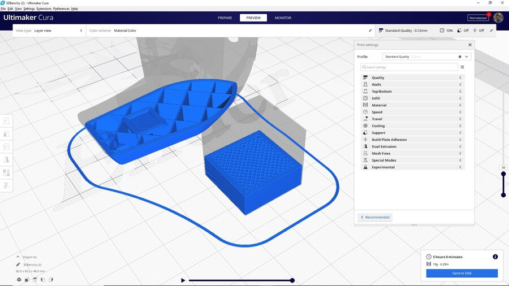Click the info icon in print estimate

495,257
